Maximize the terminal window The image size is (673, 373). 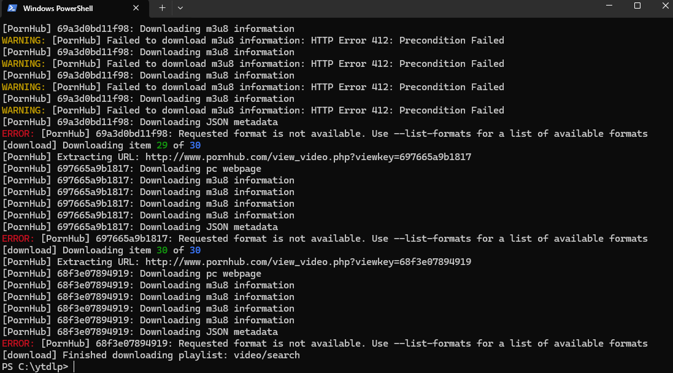[x=637, y=6]
